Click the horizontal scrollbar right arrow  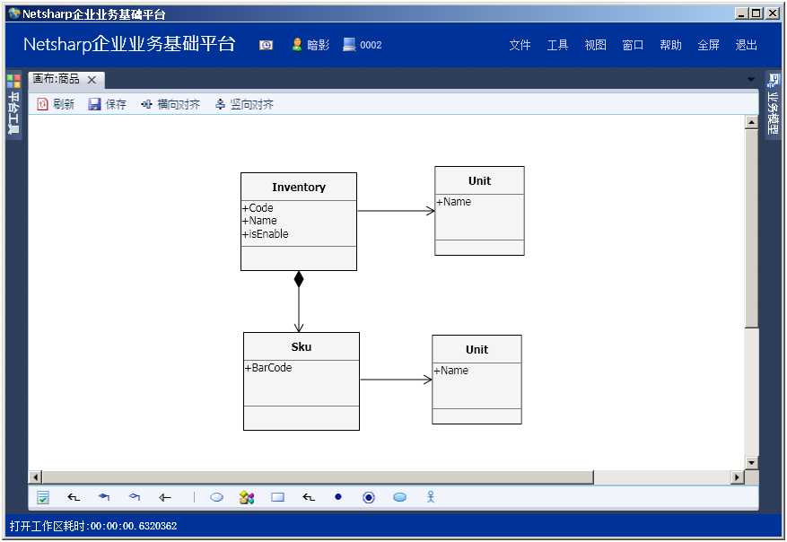(737, 476)
